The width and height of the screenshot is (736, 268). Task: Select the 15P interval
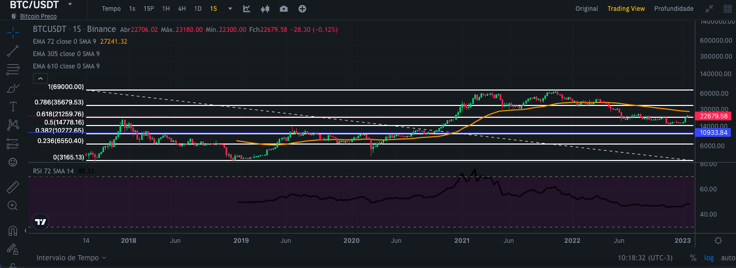click(149, 9)
